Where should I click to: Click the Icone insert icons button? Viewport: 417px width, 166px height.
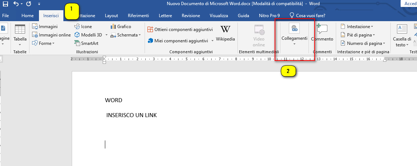click(83, 27)
